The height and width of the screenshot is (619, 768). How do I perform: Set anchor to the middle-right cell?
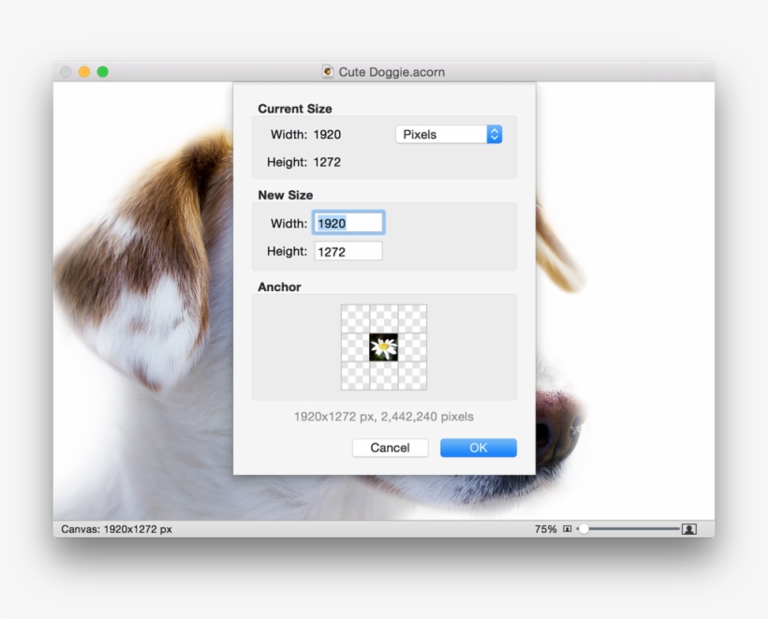[413, 347]
